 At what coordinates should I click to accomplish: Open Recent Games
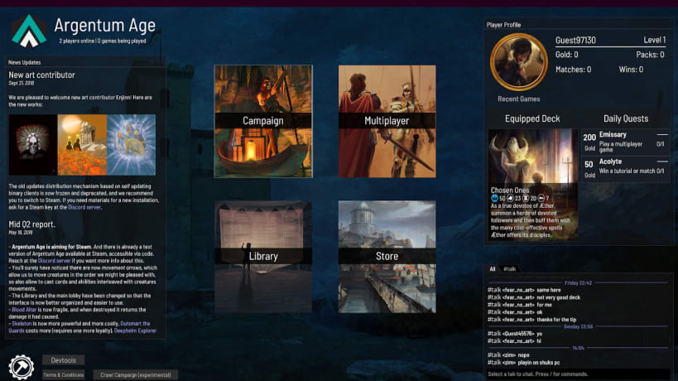click(x=518, y=99)
